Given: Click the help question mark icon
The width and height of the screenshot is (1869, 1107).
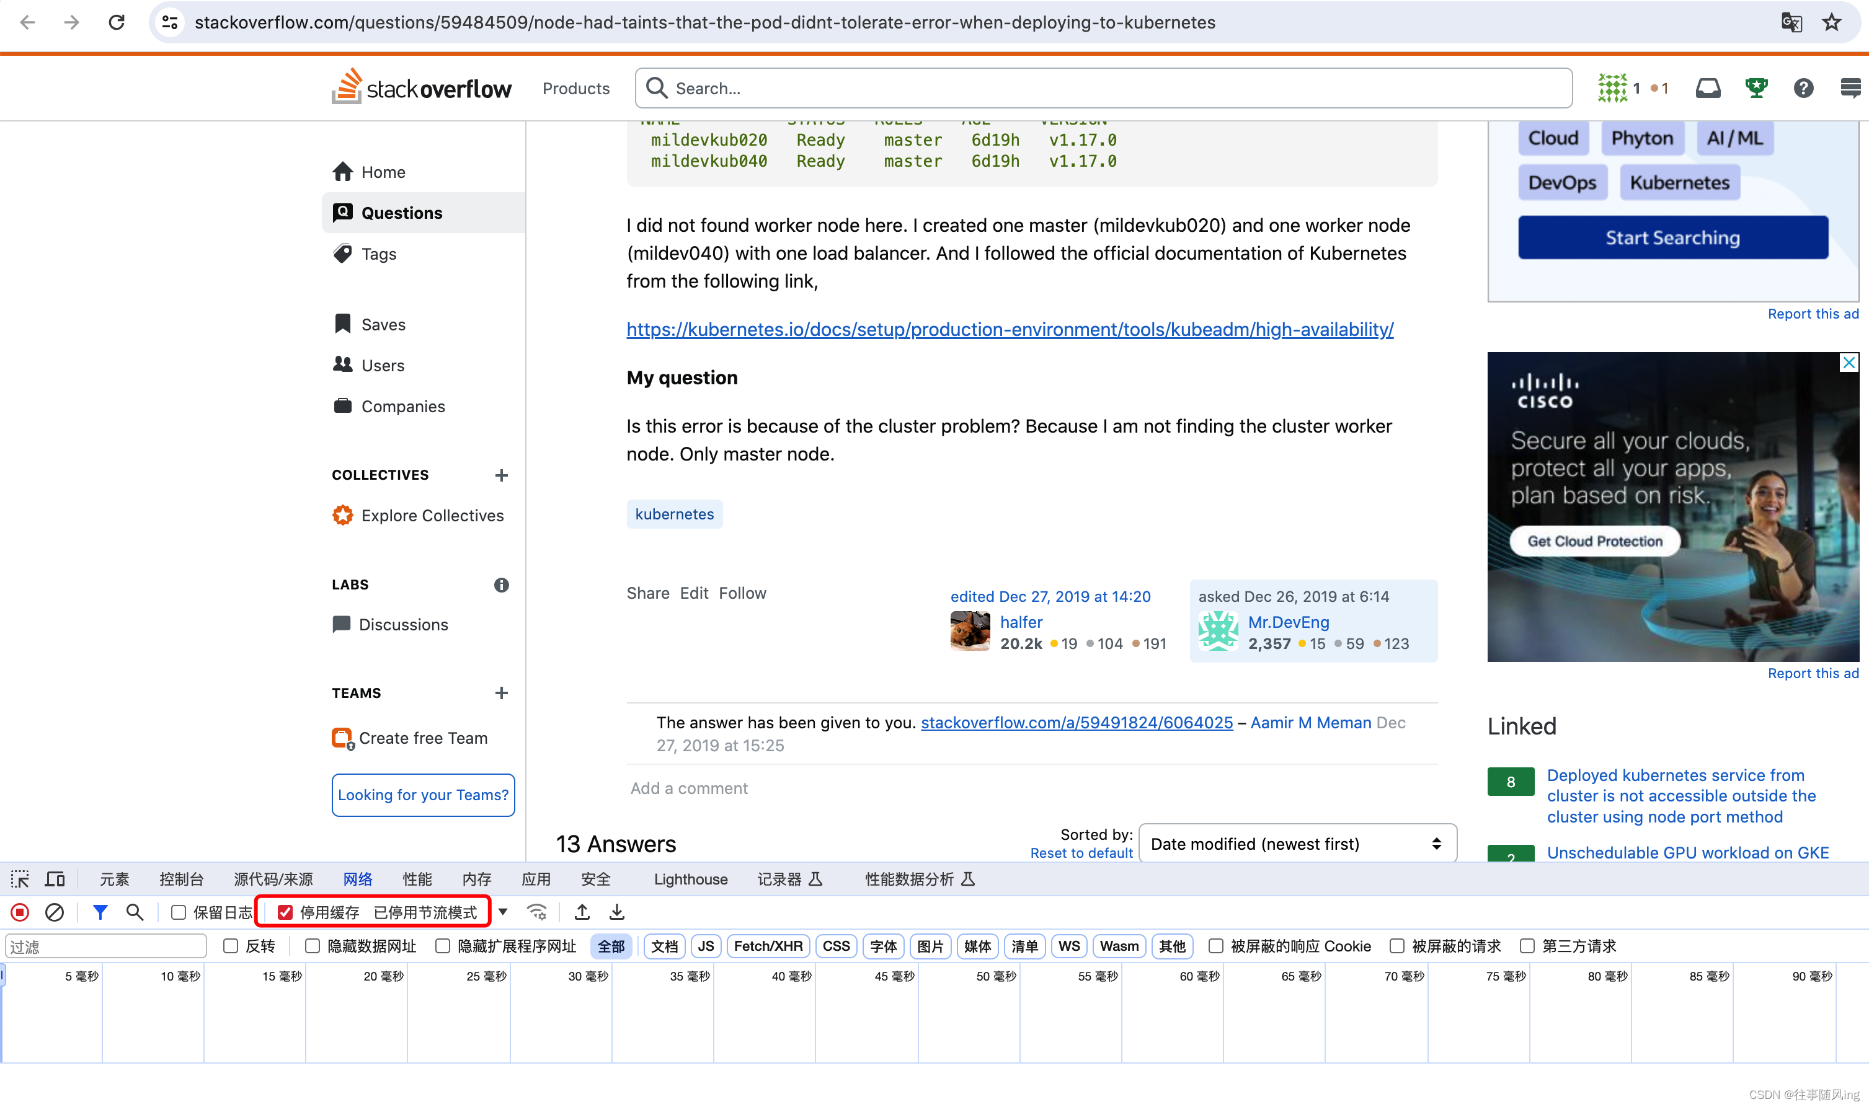Looking at the screenshot, I should click(1803, 88).
